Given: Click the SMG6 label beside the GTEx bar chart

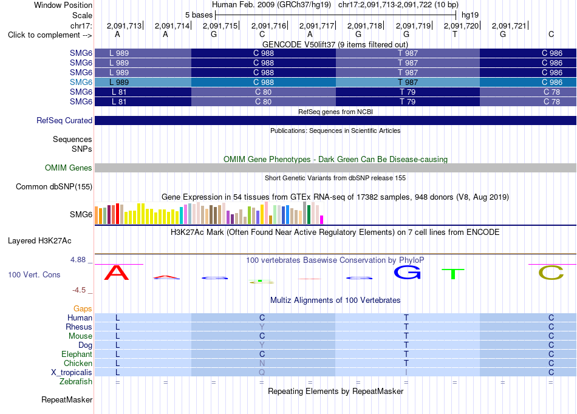Looking at the screenshot, I should click(x=81, y=214).
